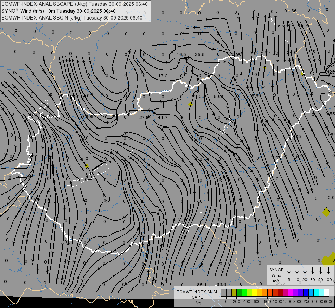
Task: Click the 24.0 value on map
Action: (292, 53)
